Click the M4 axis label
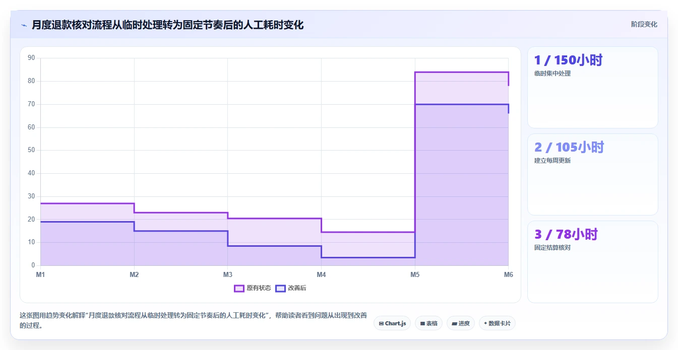This screenshot has width=678, height=350. (x=321, y=274)
